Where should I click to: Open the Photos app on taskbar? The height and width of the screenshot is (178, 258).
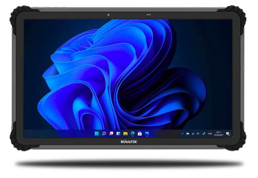147,133
